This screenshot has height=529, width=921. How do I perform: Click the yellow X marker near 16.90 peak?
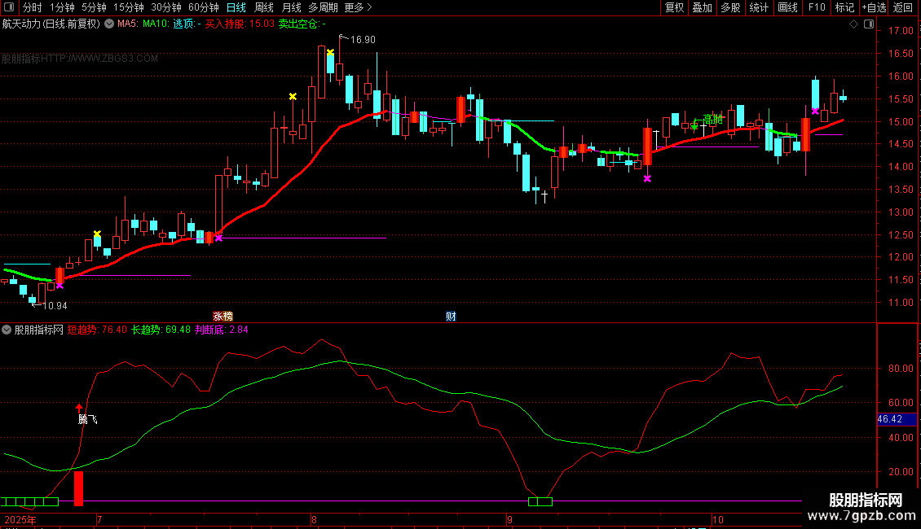pos(330,53)
